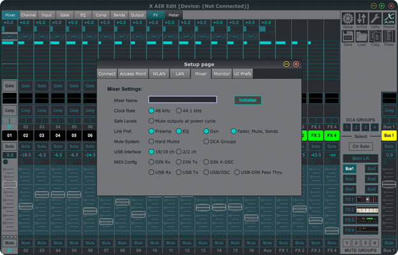Click the Initialize button
Screen dimensions: 398x255
pyautogui.click(x=248, y=100)
